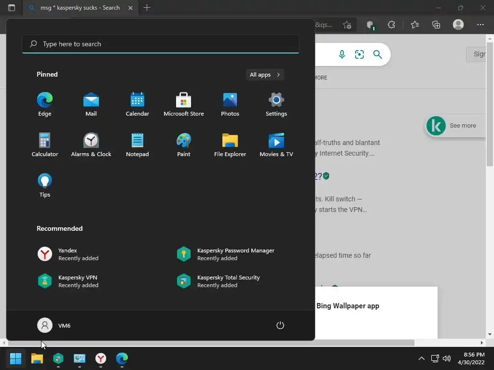Click the power button in Start menu
Screen dimensions: 494x370
coord(280,325)
